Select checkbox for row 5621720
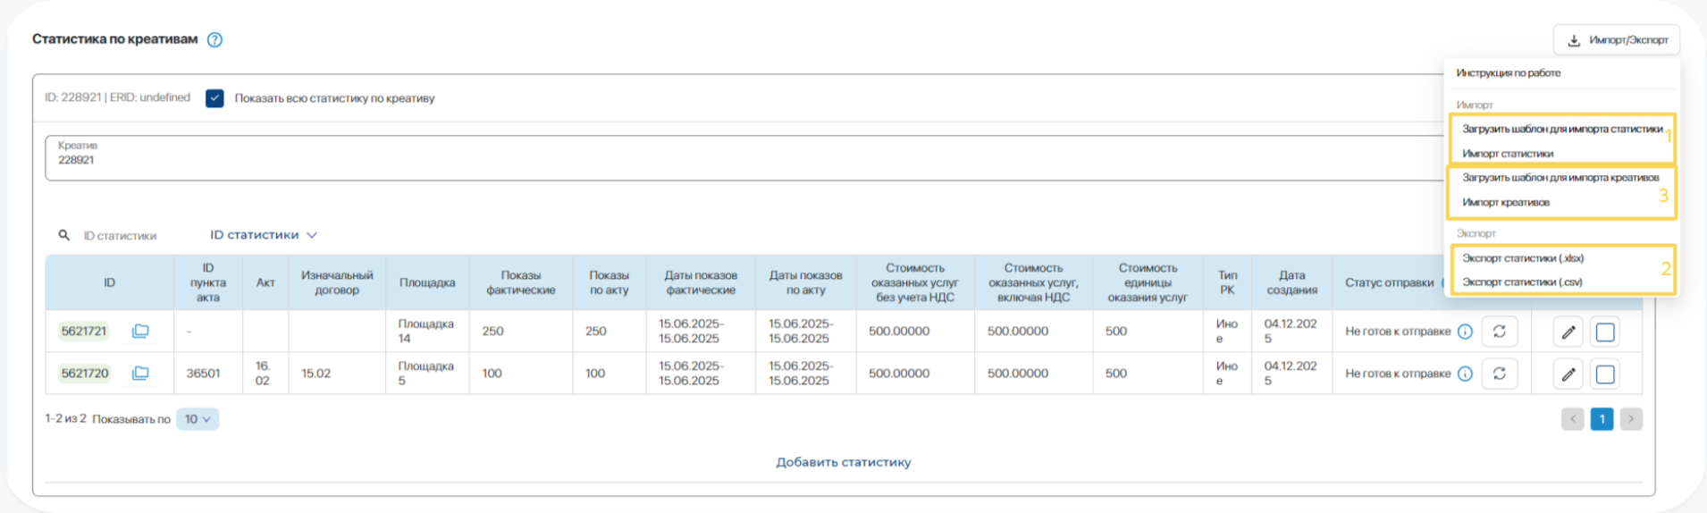This screenshot has height=513, width=1707. coord(1605,374)
